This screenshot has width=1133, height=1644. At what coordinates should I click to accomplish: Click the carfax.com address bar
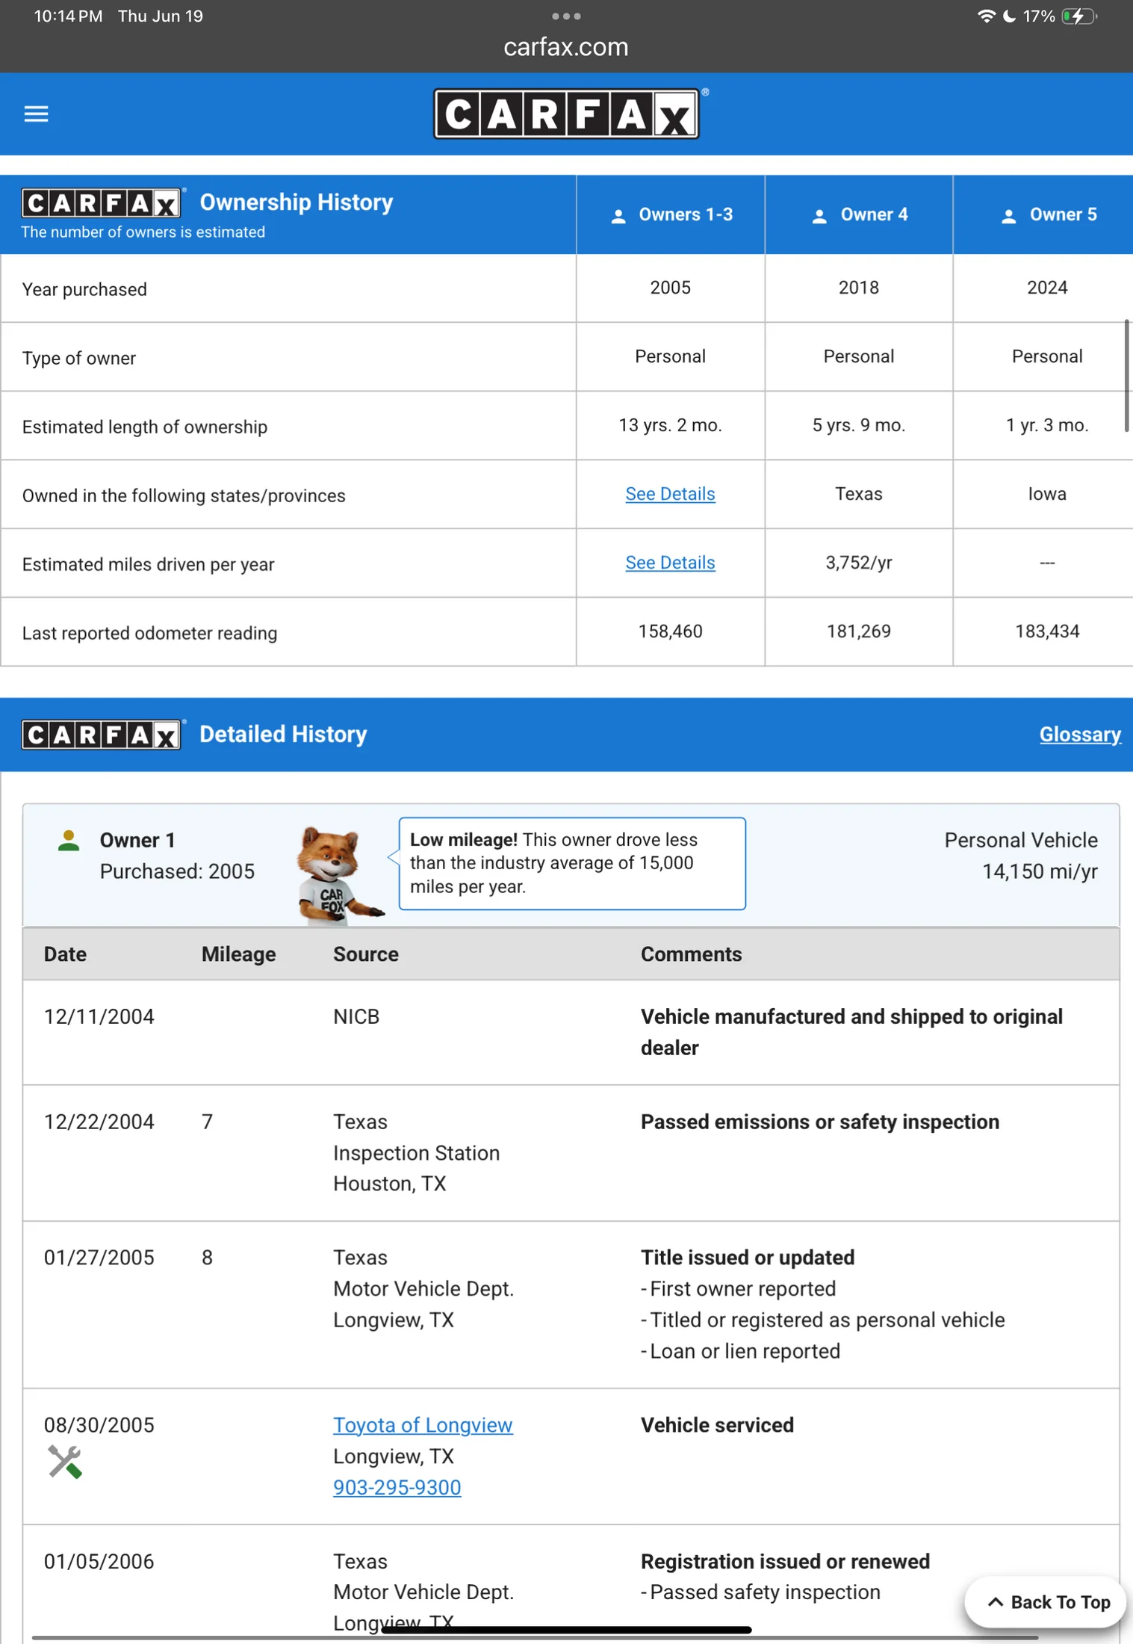click(x=566, y=47)
